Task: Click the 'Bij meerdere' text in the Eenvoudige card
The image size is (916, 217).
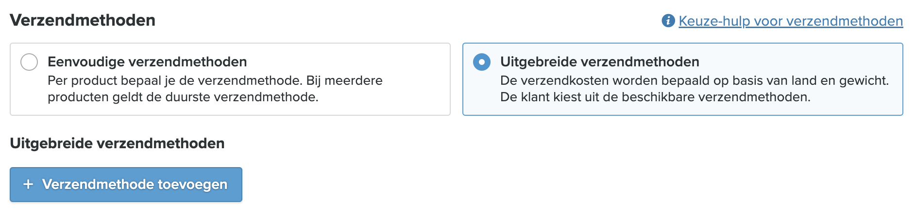Action: pyautogui.click(x=344, y=80)
